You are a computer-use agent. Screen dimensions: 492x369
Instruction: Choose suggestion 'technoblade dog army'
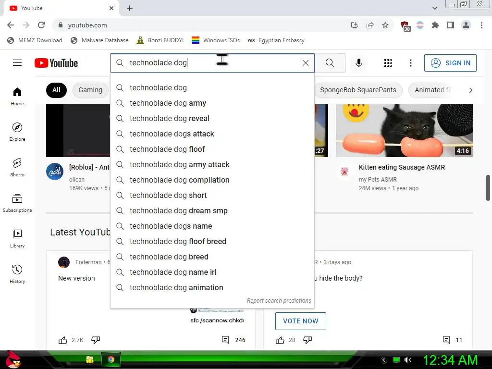tap(212, 103)
